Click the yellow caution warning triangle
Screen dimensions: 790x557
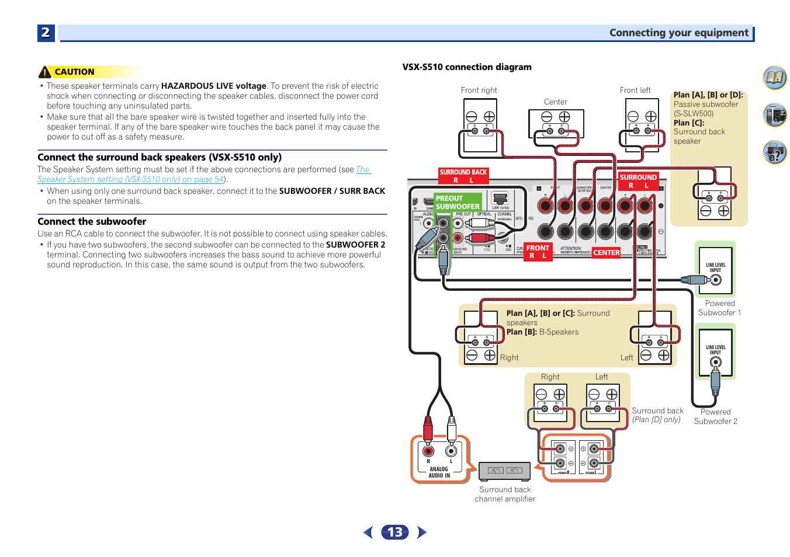(x=45, y=72)
